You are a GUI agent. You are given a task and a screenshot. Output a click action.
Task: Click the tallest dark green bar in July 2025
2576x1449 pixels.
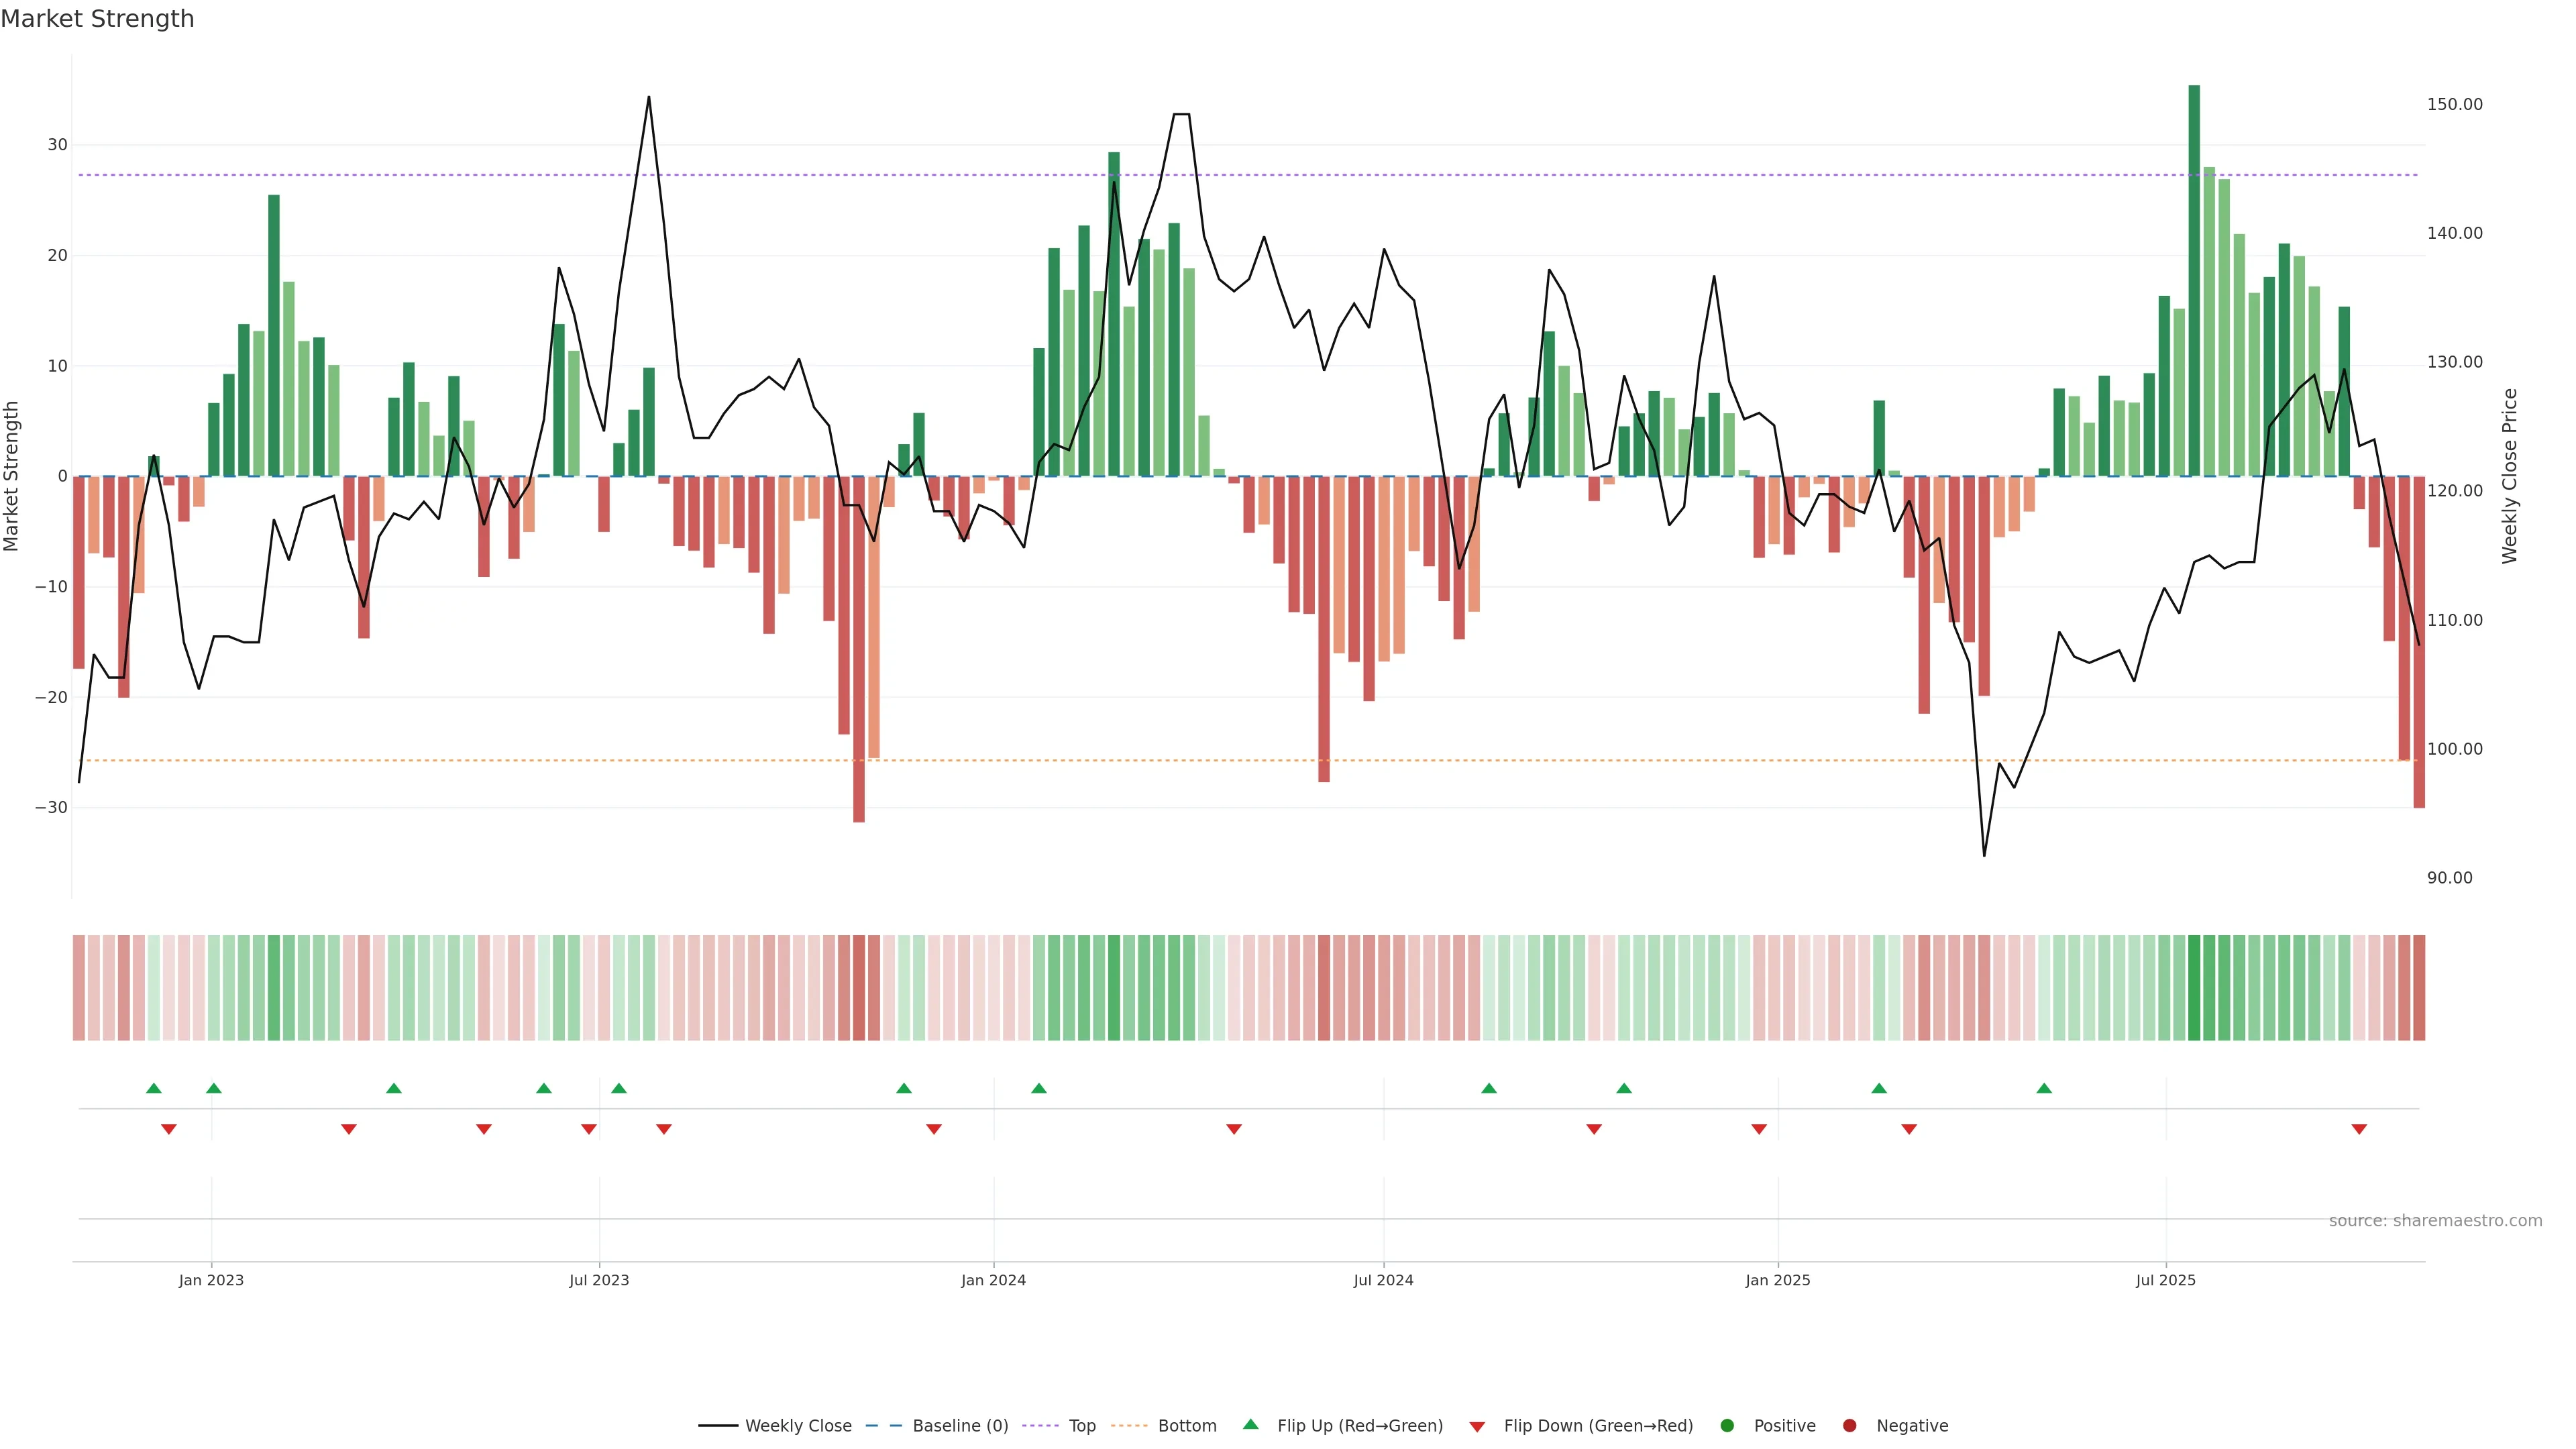[2194, 280]
